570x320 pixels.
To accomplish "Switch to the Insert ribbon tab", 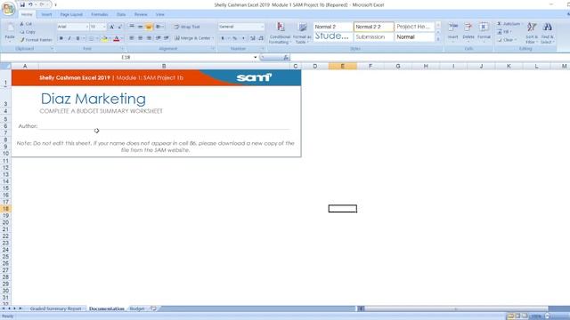I will pyautogui.click(x=46, y=14).
